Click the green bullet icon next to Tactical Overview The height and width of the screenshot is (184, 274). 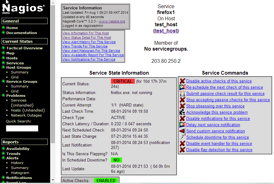[3, 48]
